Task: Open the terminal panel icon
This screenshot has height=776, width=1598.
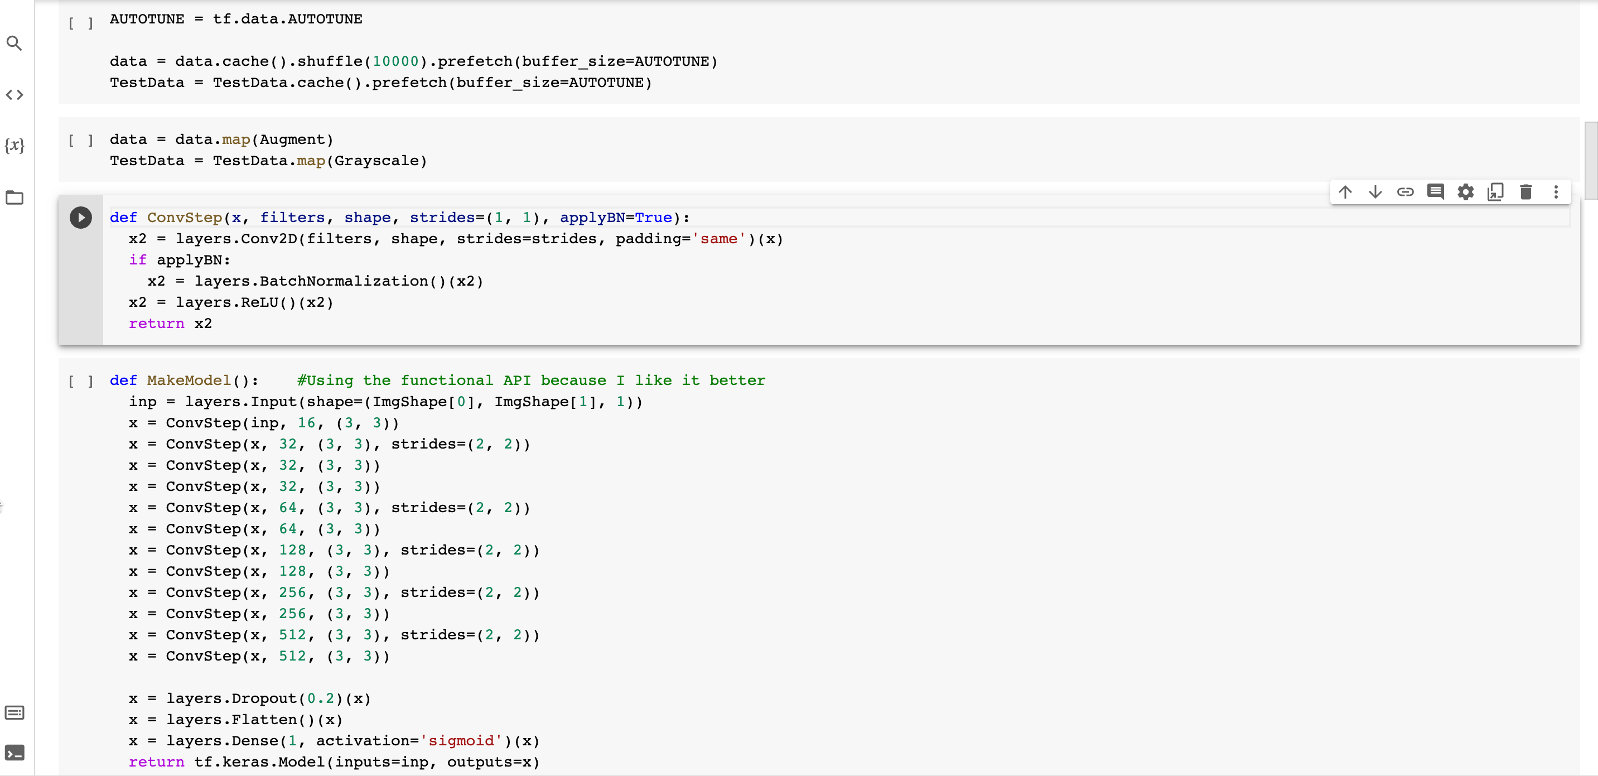Action: (x=15, y=753)
